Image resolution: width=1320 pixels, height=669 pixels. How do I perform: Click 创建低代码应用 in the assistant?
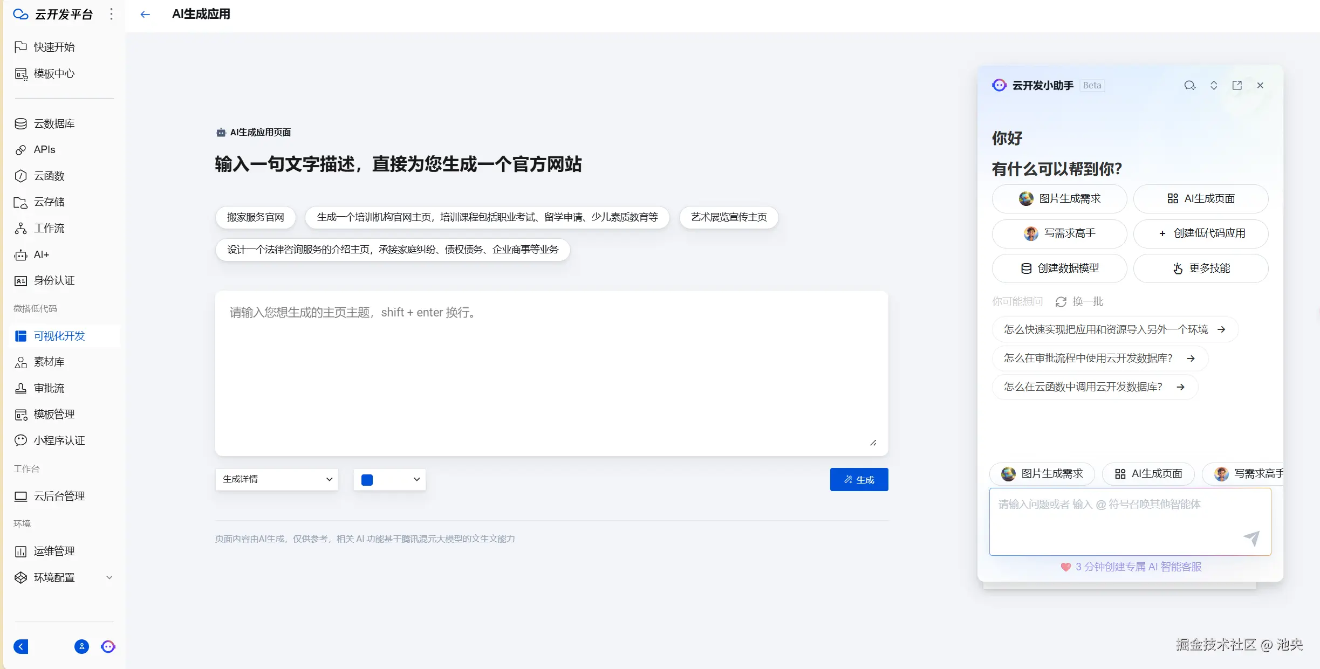1201,233
